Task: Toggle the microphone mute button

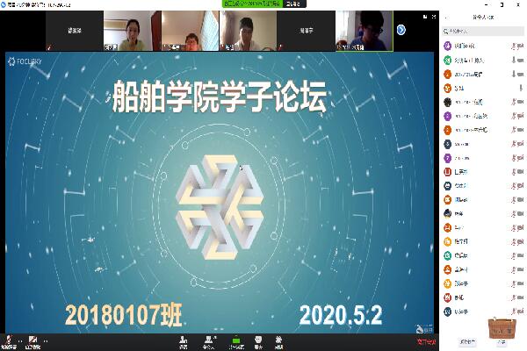Action: pyautogui.click(x=7, y=340)
